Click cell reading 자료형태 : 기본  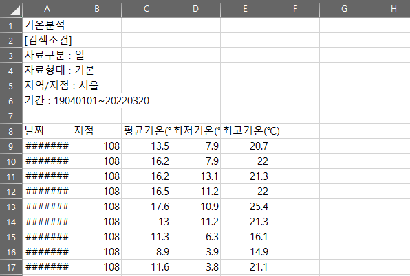(47, 71)
